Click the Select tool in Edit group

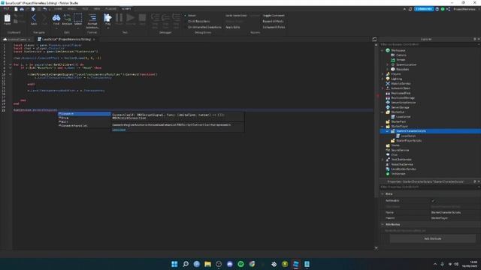tap(78, 19)
